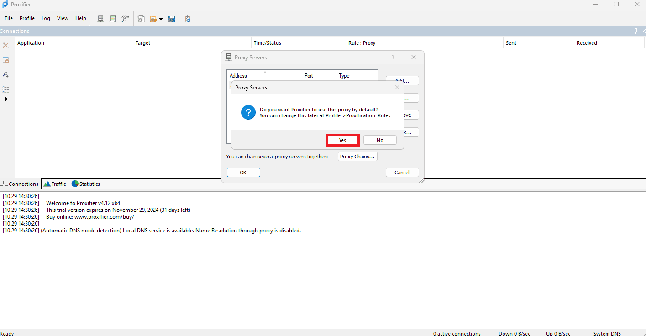
Task: Pin the Connections panel with pushpin icon
Action: click(636, 31)
